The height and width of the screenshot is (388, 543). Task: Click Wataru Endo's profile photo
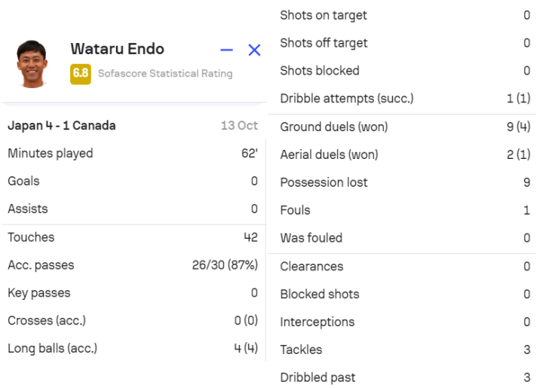tap(32, 63)
